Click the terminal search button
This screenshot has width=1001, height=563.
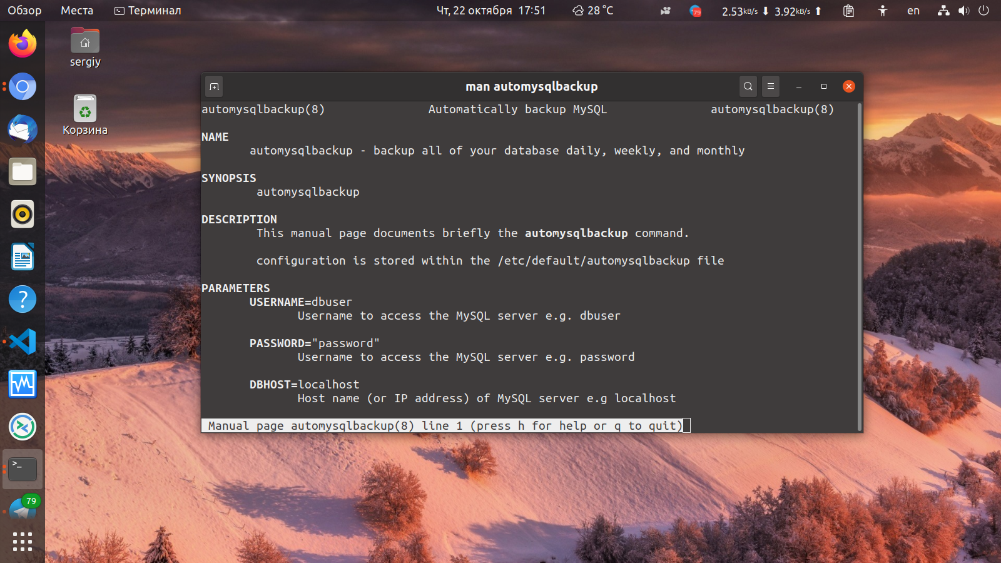coord(748,86)
